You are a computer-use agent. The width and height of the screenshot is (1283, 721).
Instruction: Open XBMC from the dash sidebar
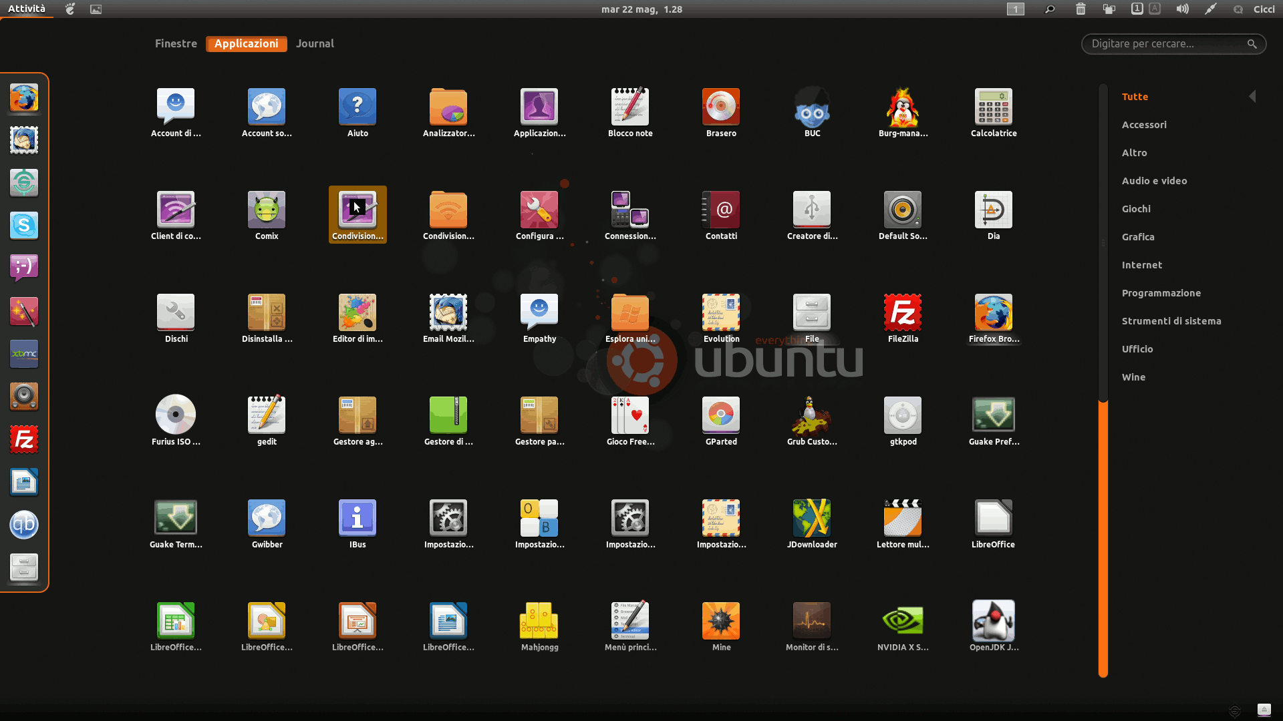24,354
